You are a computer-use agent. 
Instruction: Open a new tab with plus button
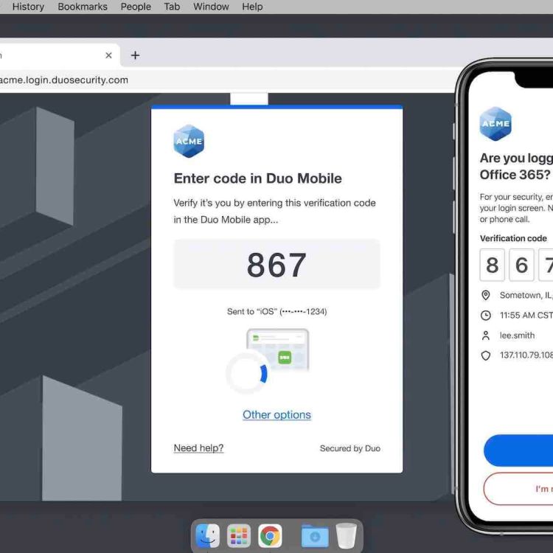(x=135, y=55)
